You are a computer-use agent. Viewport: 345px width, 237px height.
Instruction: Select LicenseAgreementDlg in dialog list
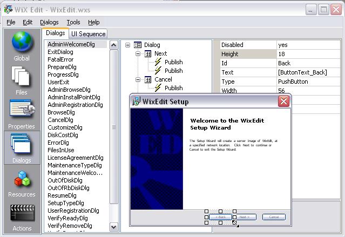[x=76, y=158]
